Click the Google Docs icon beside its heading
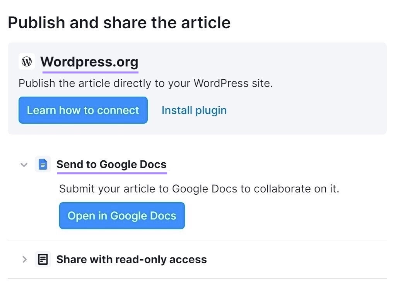The height and width of the screenshot is (291, 393). click(x=43, y=164)
